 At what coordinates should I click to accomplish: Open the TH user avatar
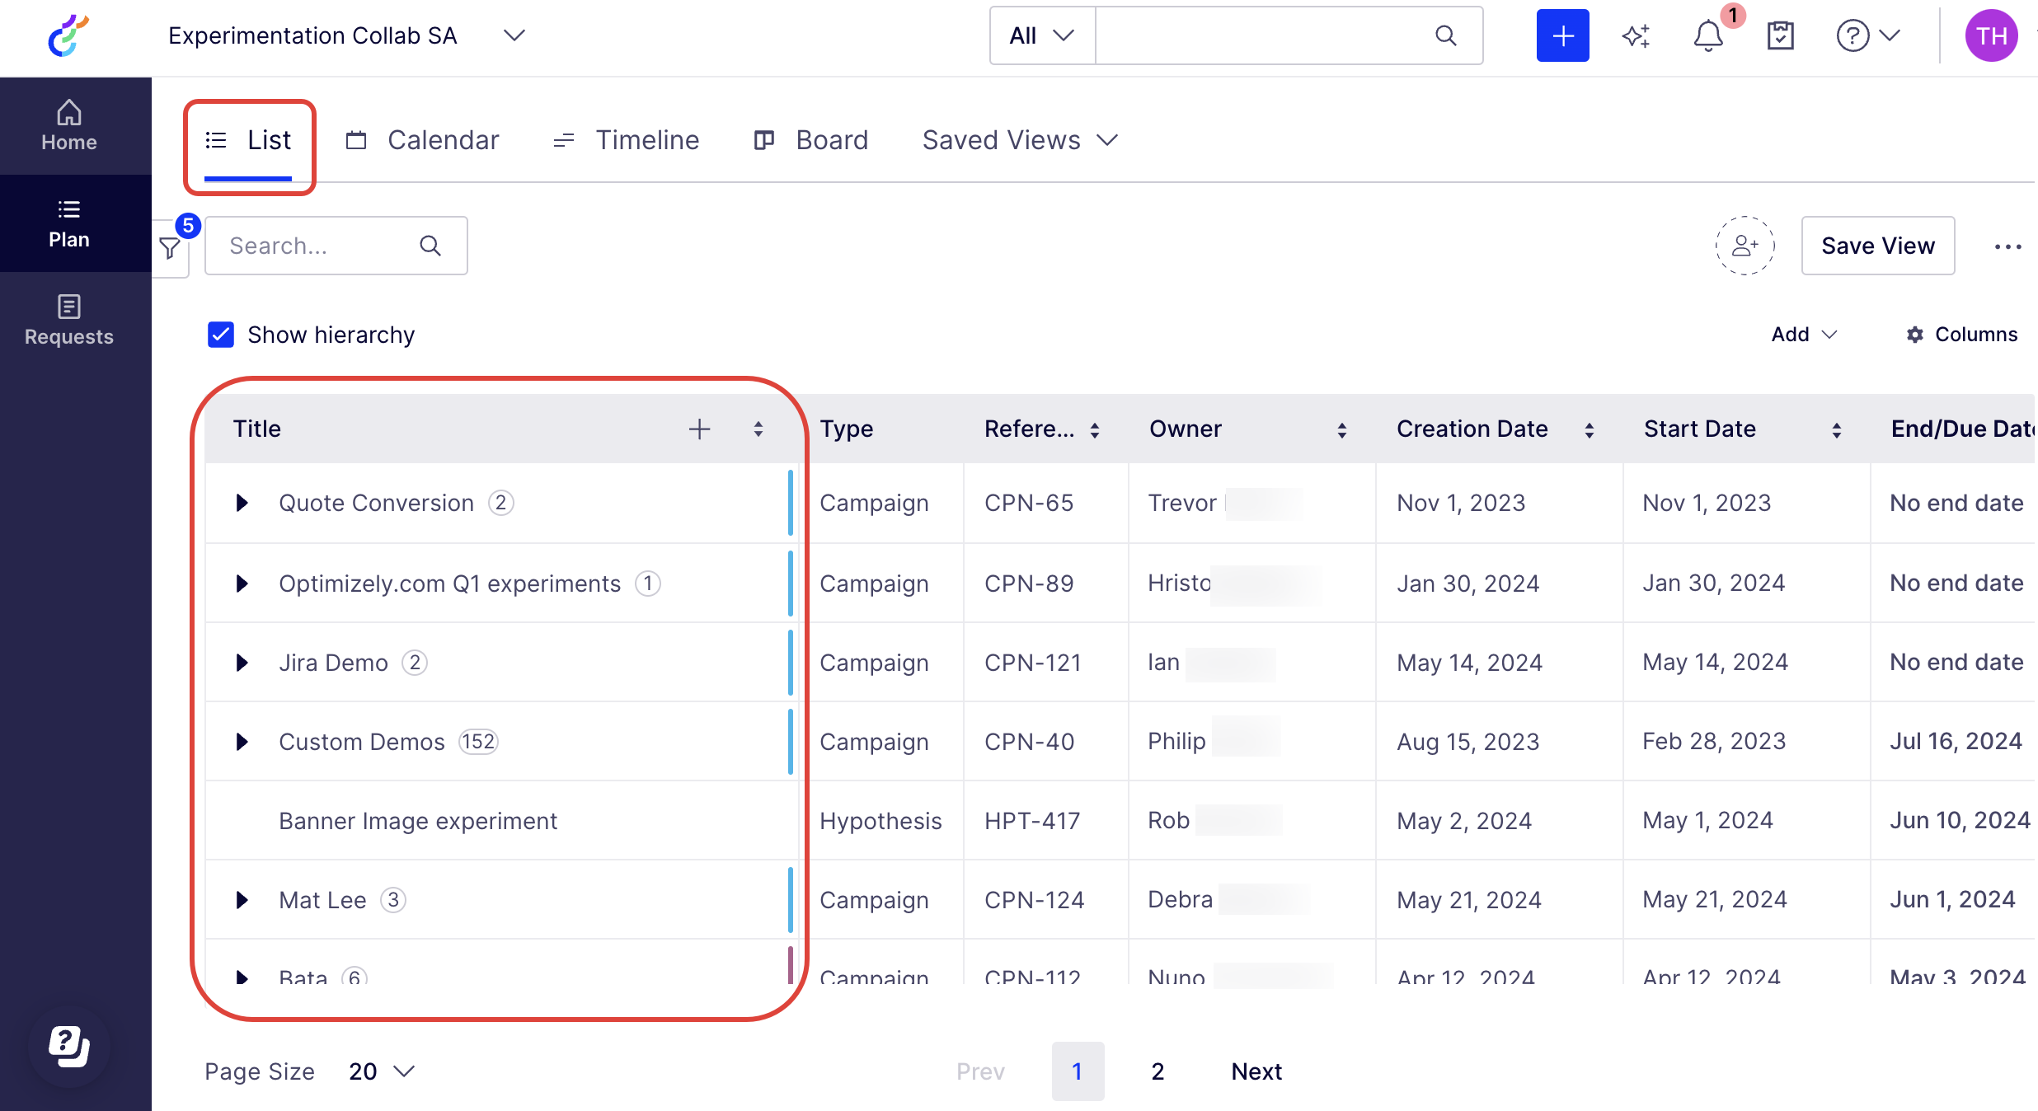click(1991, 35)
